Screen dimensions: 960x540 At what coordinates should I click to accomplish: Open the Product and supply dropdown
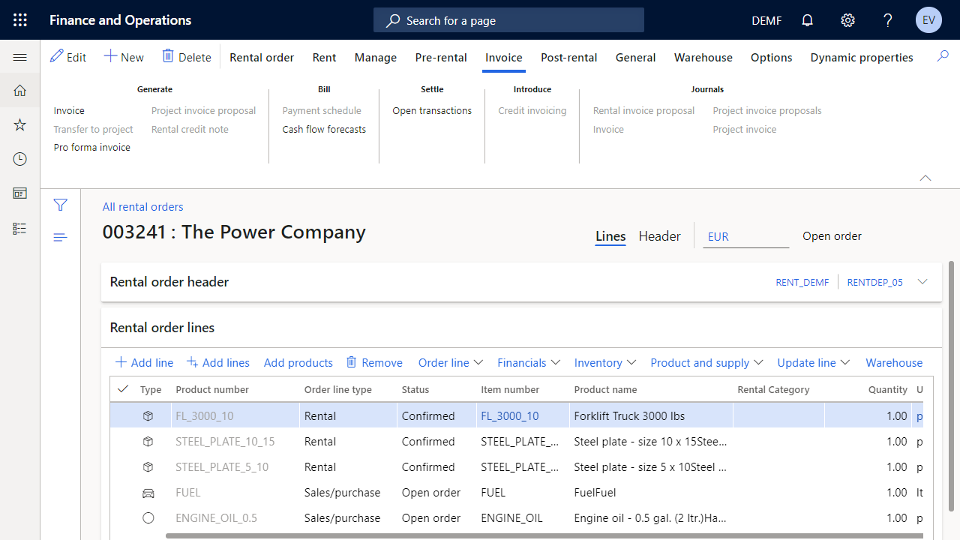coord(706,362)
